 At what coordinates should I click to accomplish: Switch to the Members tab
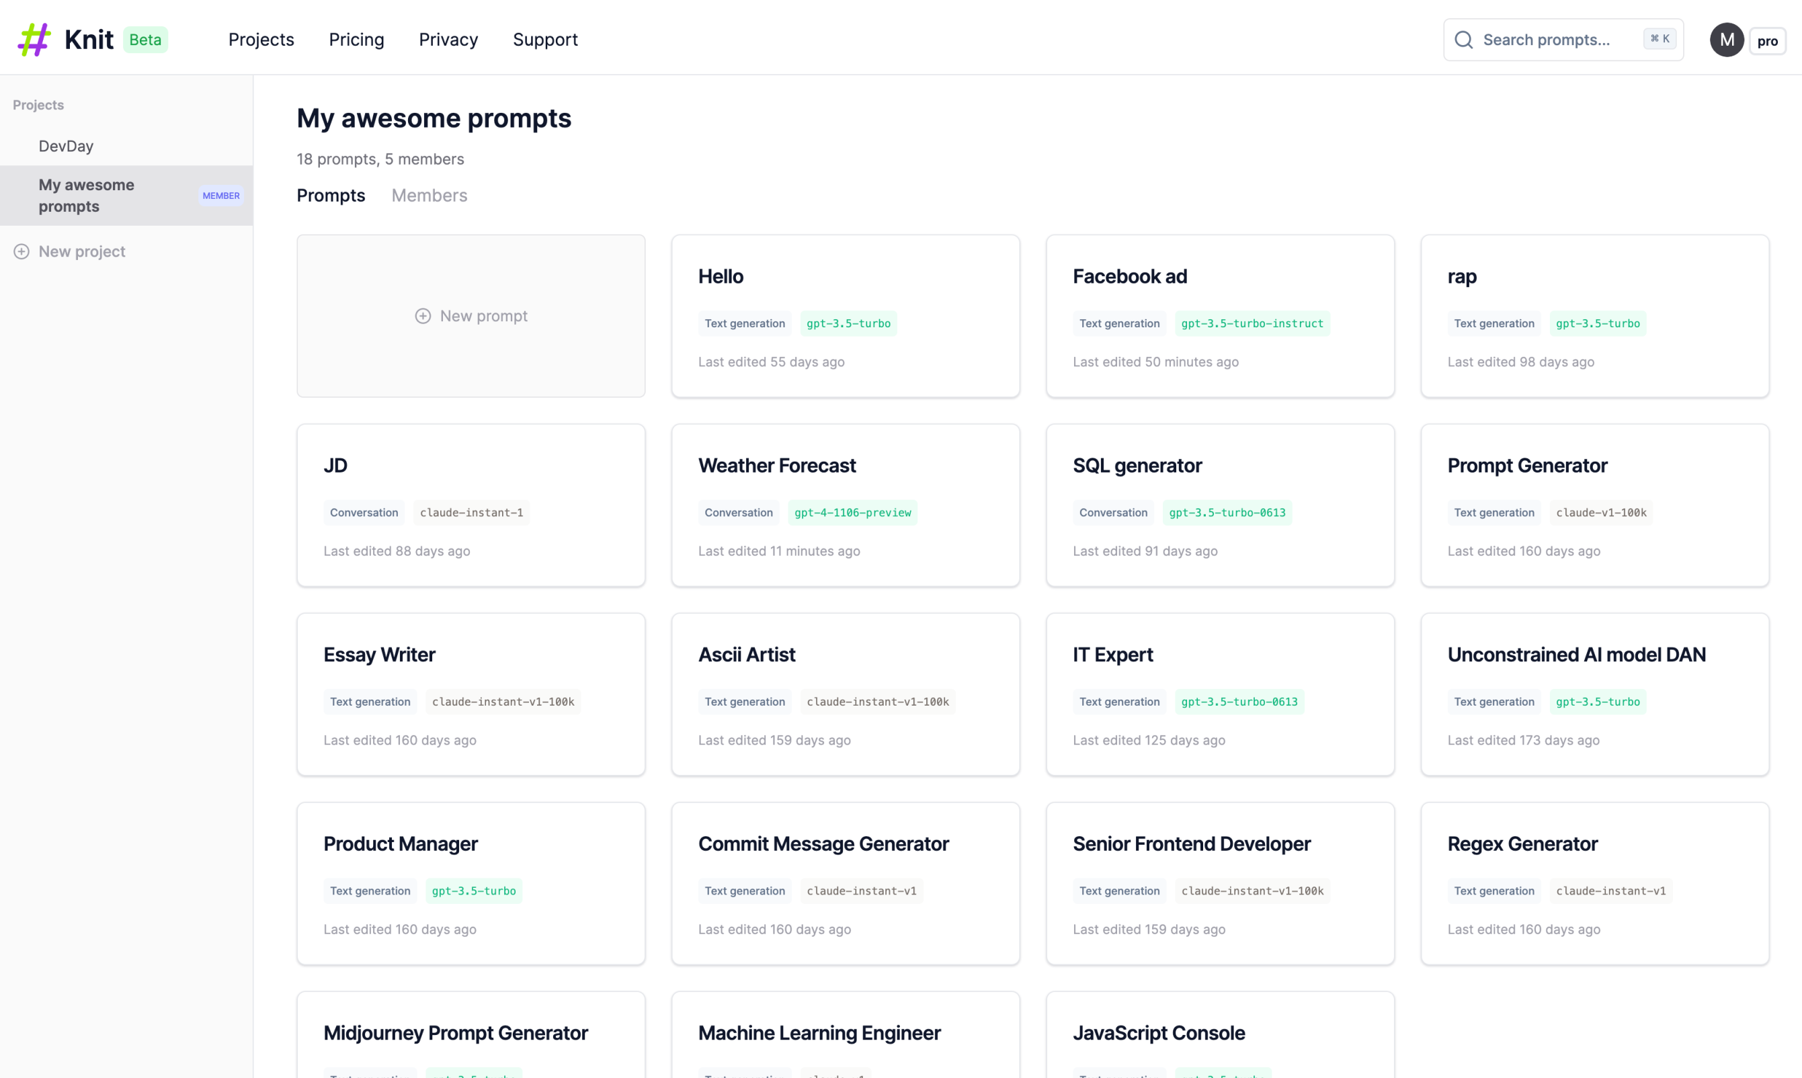coord(429,196)
